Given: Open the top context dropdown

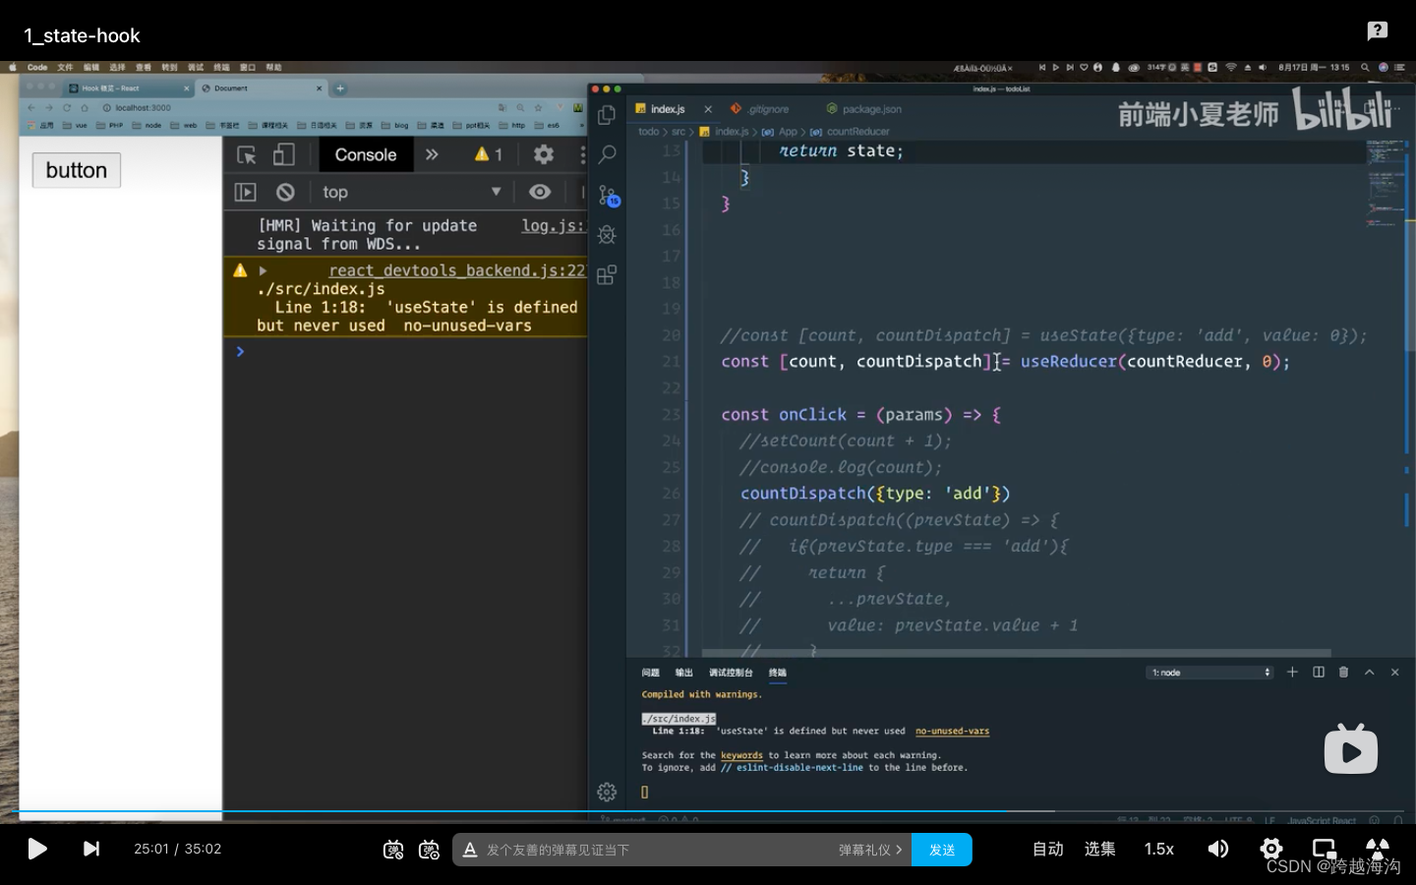Looking at the screenshot, I should coord(412,192).
